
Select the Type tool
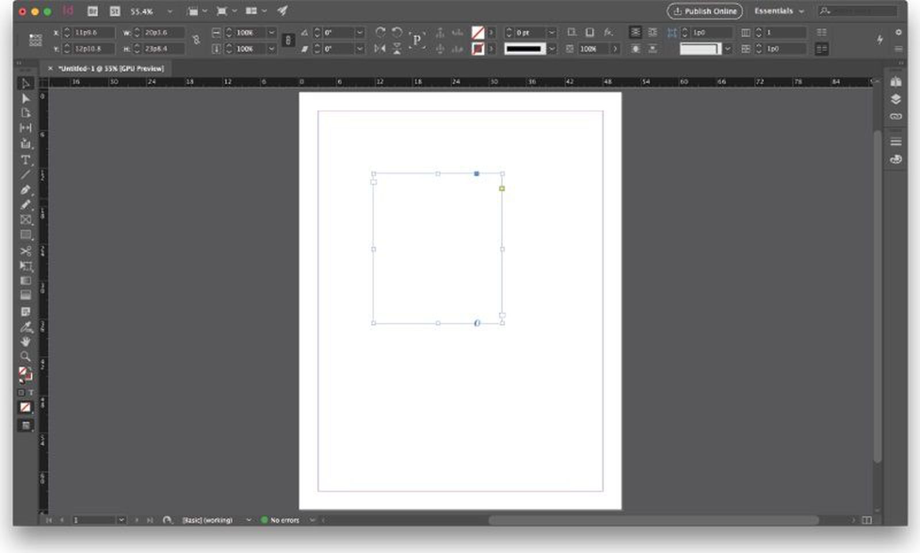[25, 160]
